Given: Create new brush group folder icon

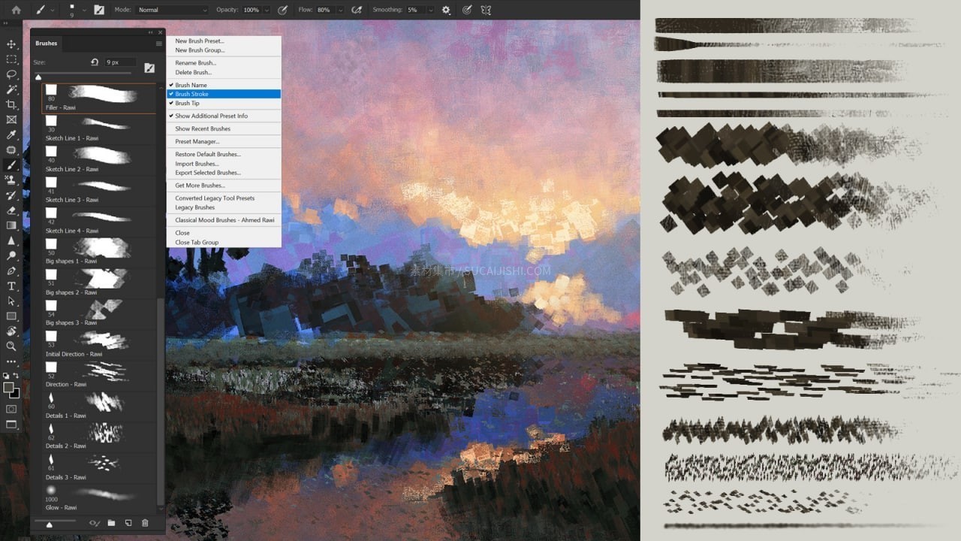Looking at the screenshot, I should [111, 523].
